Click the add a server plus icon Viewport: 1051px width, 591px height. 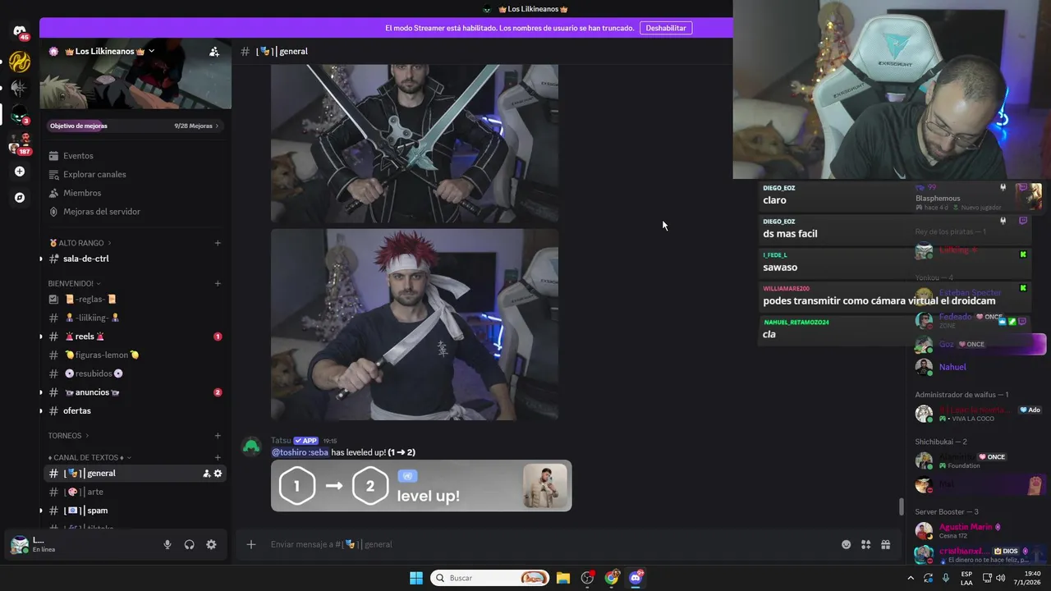[20, 172]
